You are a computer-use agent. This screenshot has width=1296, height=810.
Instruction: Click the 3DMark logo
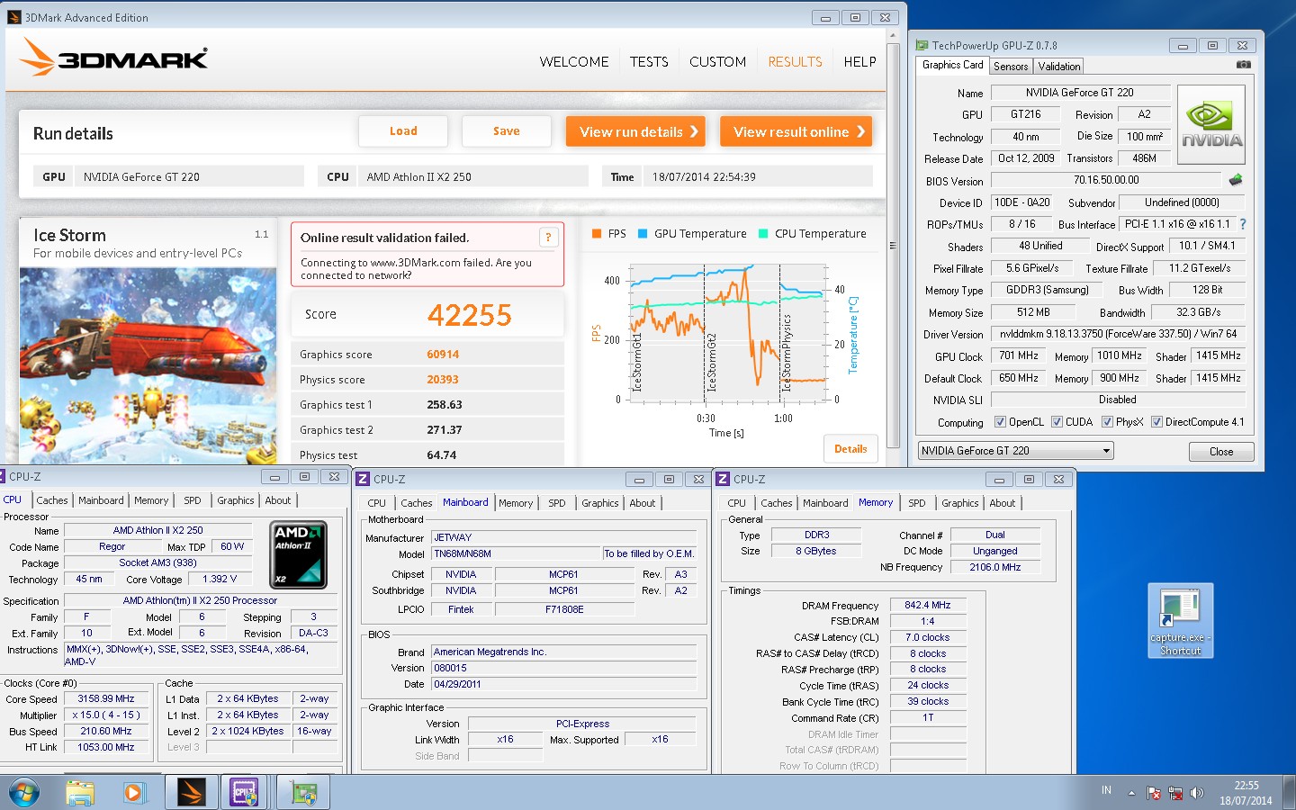coord(113,58)
